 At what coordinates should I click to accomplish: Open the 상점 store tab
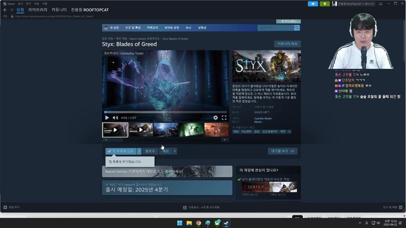pos(20,10)
